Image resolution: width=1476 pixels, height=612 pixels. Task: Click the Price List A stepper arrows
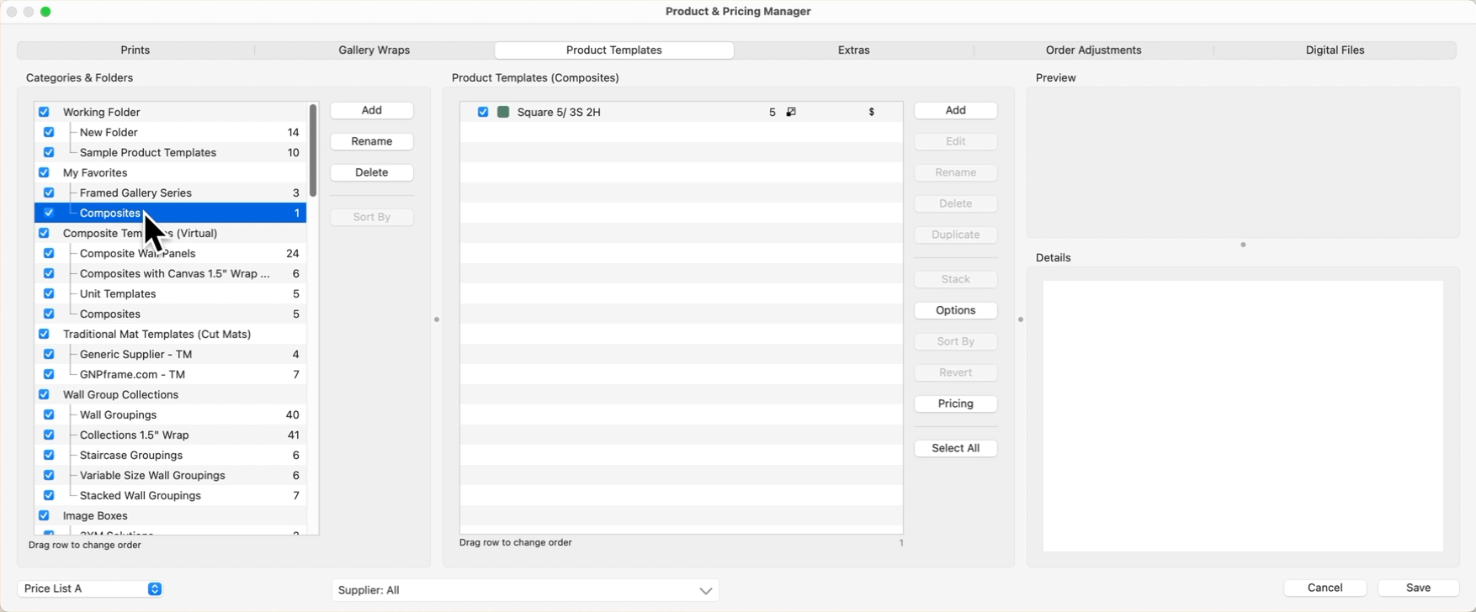[155, 588]
